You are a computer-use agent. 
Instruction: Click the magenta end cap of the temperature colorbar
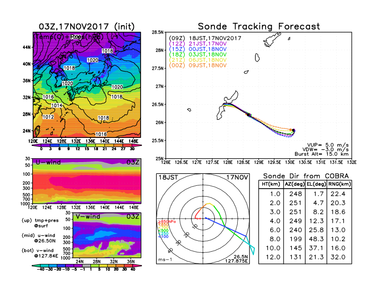coord(137,145)
